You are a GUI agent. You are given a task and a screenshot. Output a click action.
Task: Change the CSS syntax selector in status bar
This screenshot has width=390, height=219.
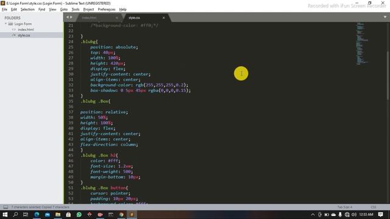374,207
